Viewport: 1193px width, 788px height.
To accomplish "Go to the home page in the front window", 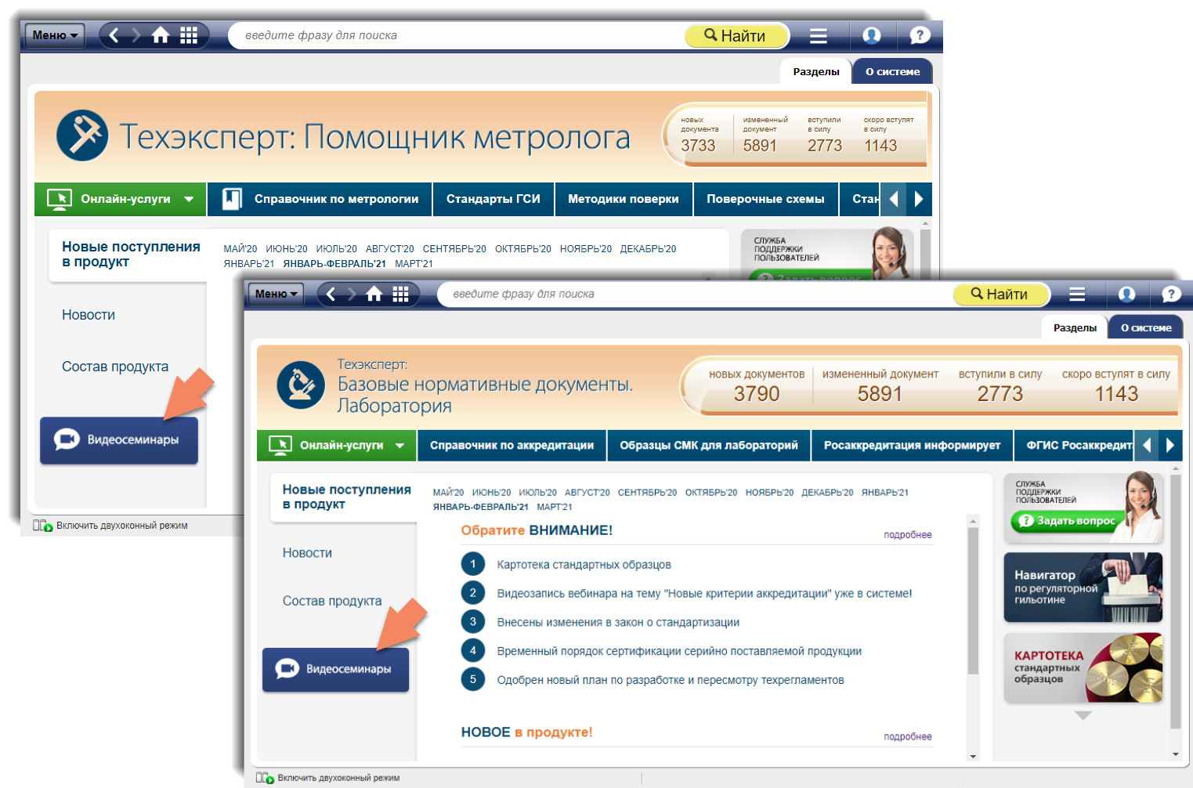I will point(374,294).
